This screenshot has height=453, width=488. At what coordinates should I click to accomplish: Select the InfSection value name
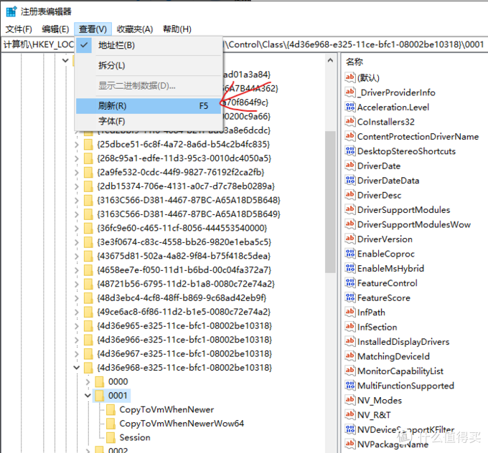[377, 327]
